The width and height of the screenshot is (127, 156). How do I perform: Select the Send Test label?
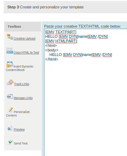pyautogui.click(x=21, y=143)
